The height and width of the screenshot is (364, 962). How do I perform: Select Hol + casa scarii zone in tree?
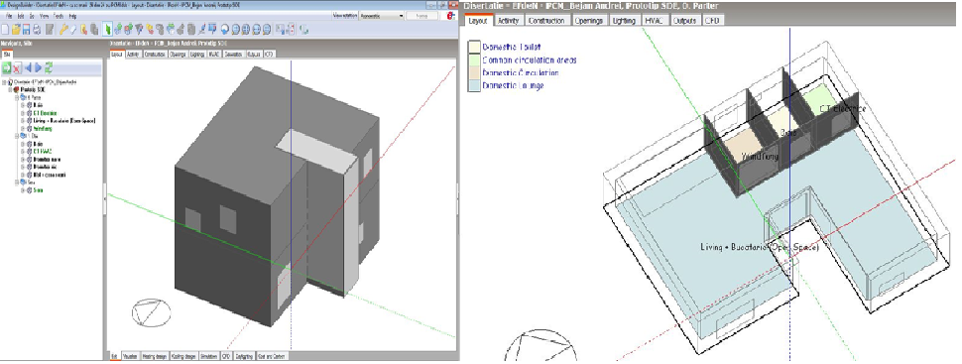[49, 175]
